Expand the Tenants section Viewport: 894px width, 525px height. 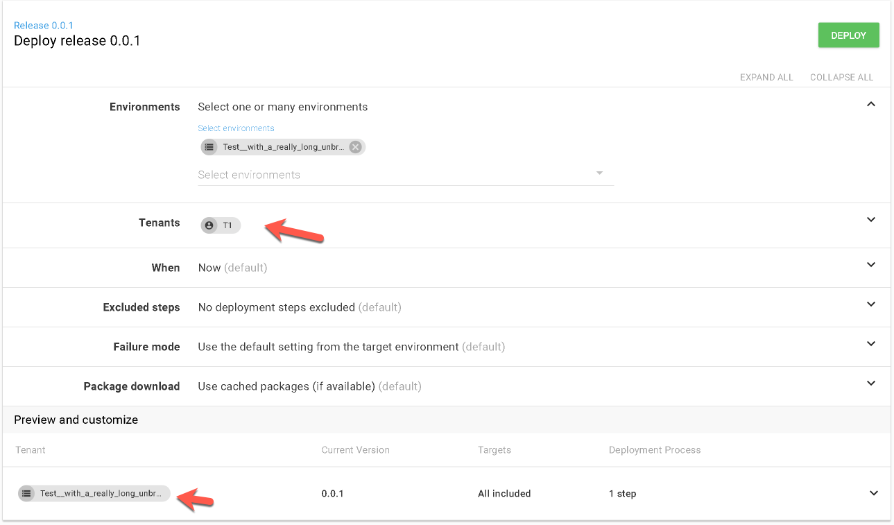(871, 219)
